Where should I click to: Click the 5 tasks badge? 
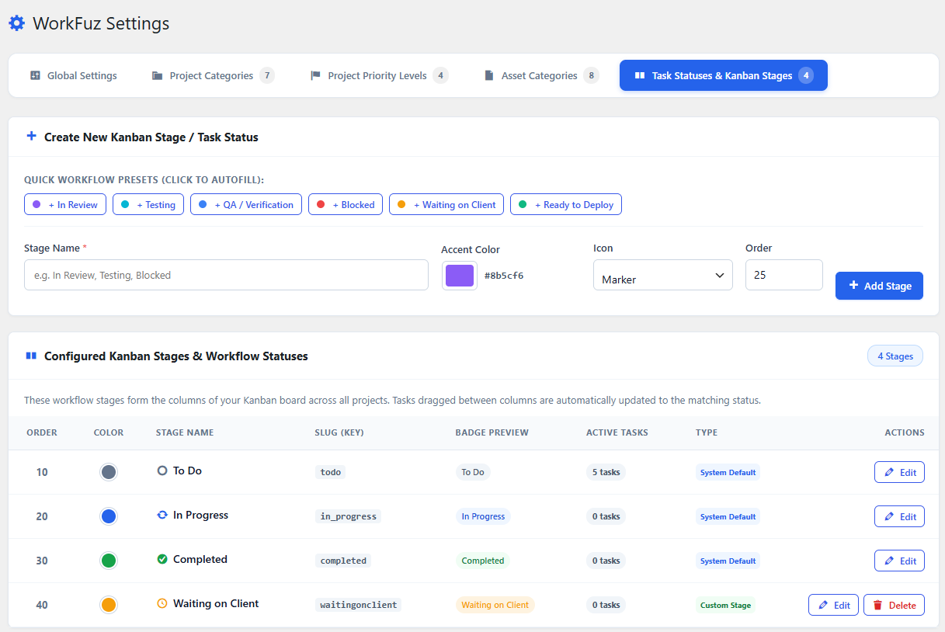[606, 472]
